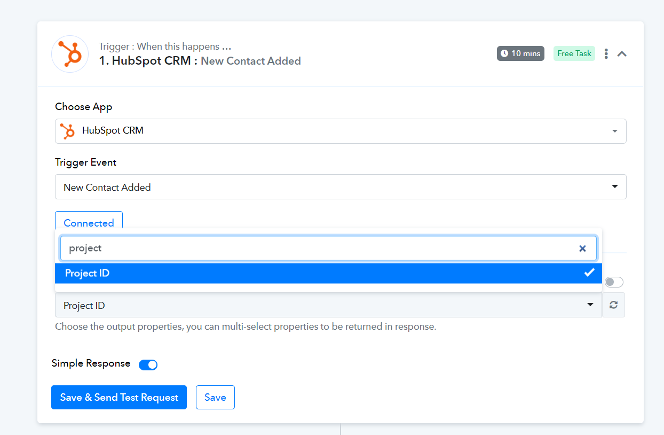Refresh the properties list with the refresh icon
Image resolution: width=664 pixels, height=435 pixels.
pyautogui.click(x=614, y=305)
